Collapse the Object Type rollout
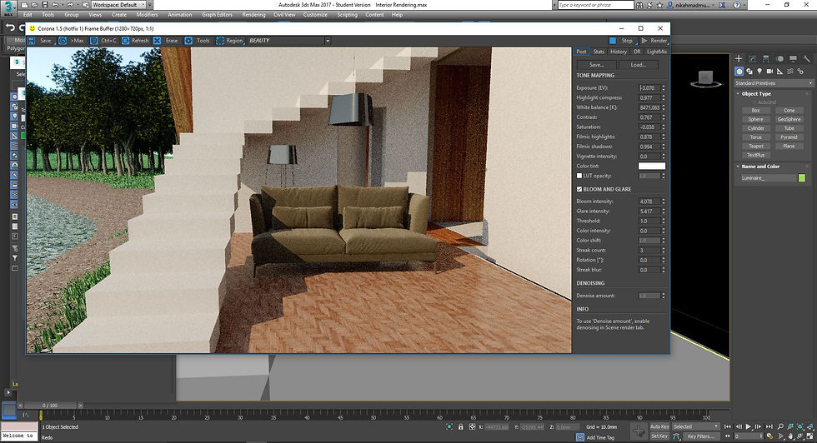This screenshot has height=443, width=817. 756,94
